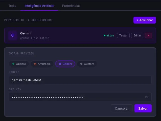The image size is (161, 121).
Task: Click the green ativo status indicator
Action: click(109, 36)
